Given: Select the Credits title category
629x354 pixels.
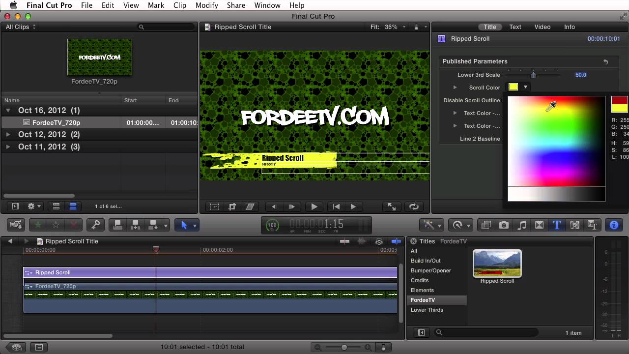Looking at the screenshot, I should click(x=420, y=280).
